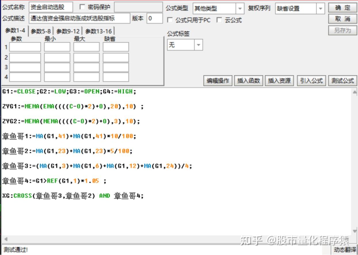Click the 章鱼哥1 formula line
The image size is (358, 255).
tap(69, 136)
